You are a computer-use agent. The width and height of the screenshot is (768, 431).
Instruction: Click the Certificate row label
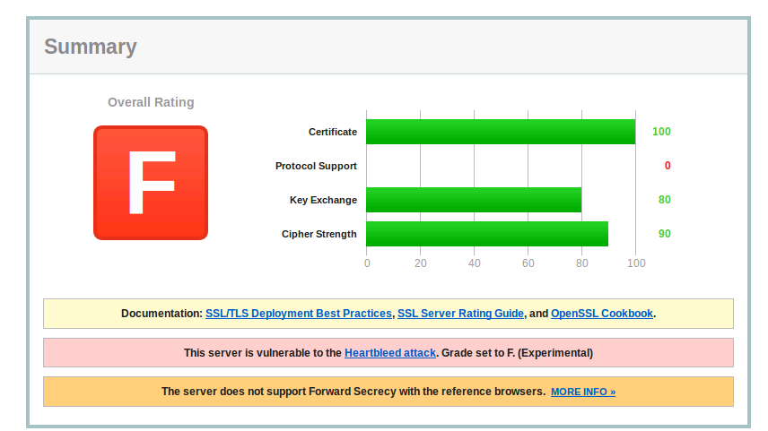[x=332, y=132]
